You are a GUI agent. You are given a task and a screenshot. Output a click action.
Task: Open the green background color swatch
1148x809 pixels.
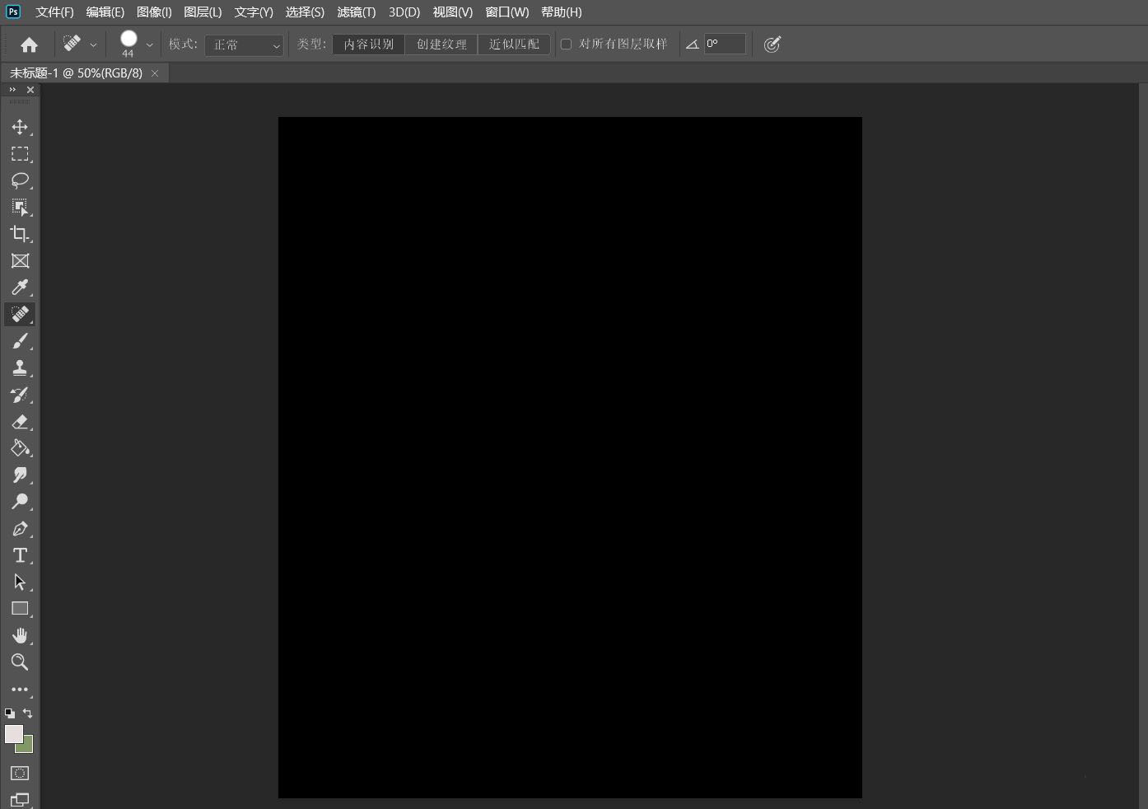coord(27,747)
